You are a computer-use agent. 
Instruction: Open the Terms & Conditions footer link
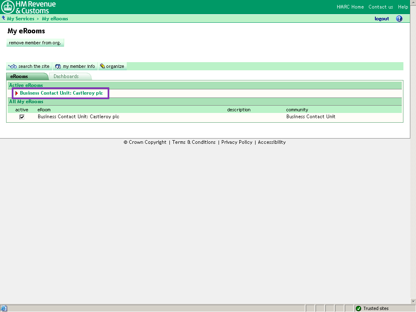tap(194, 142)
